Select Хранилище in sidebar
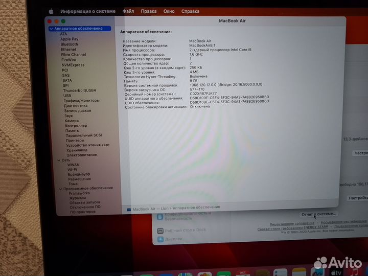This screenshot has height=276, width=368. tap(77, 150)
